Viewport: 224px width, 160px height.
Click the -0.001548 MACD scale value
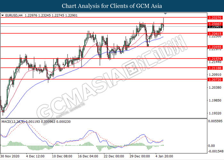(216, 151)
